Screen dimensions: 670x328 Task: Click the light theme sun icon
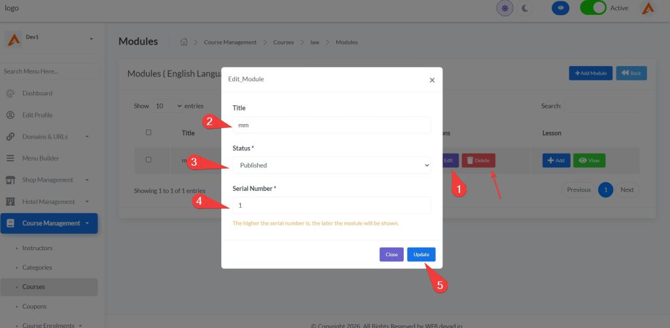click(504, 8)
